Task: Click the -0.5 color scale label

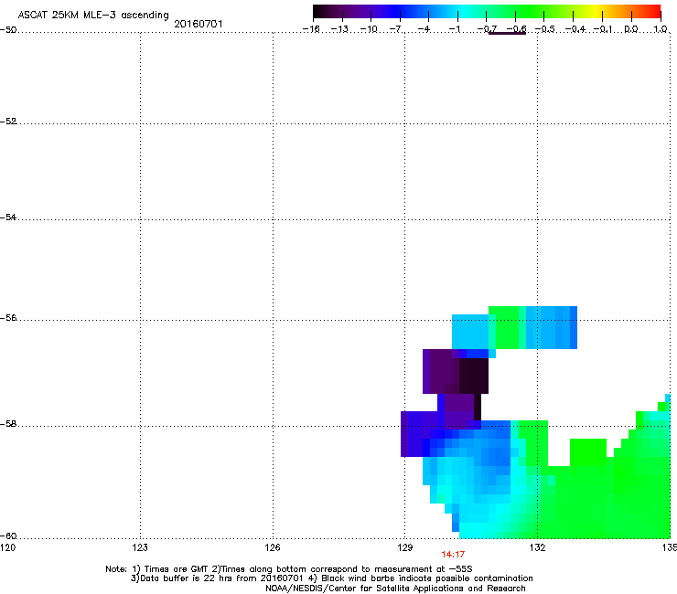Action: [545, 29]
